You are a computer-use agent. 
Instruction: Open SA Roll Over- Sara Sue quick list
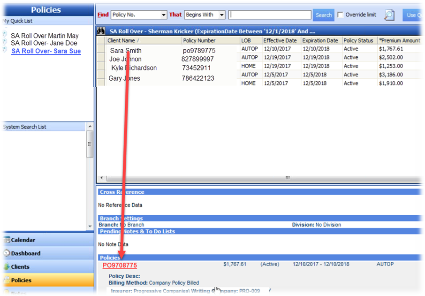click(46, 51)
